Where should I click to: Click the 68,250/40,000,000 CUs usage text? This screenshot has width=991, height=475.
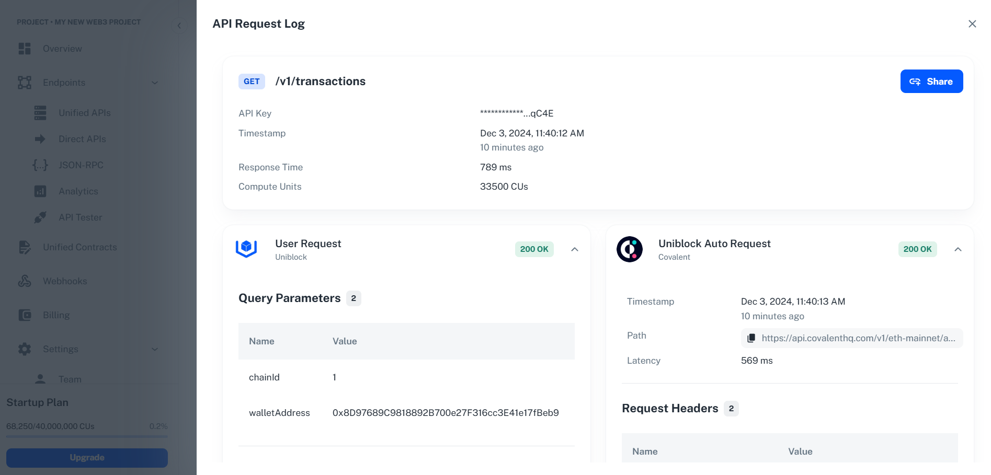pyautogui.click(x=50, y=426)
